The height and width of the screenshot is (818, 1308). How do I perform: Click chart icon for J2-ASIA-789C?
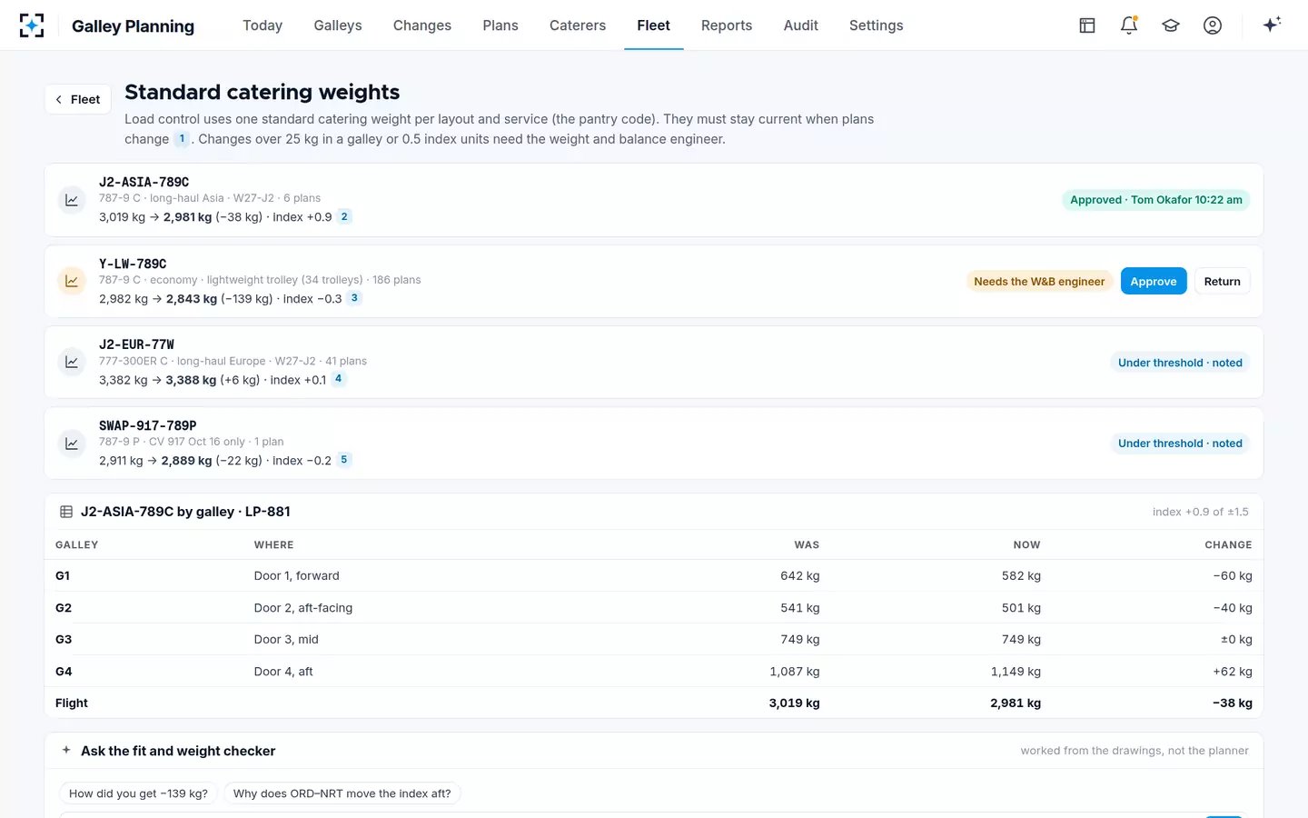[72, 200]
